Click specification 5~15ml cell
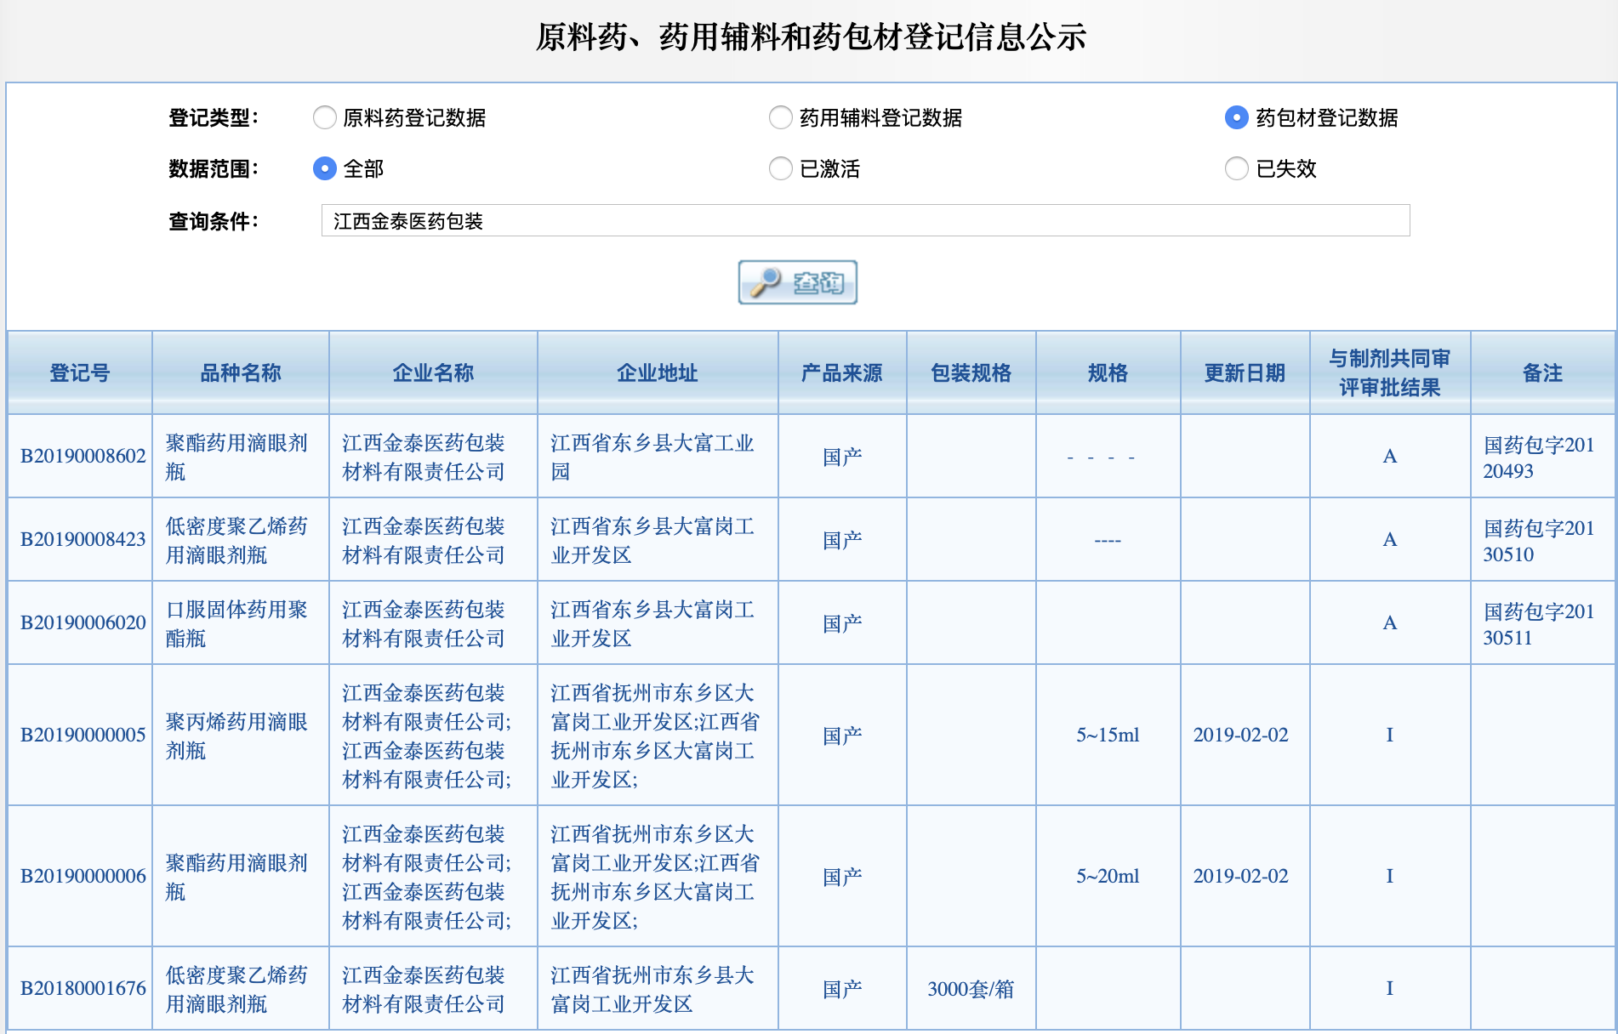Viewport: 1618px width, 1034px height. click(1108, 735)
